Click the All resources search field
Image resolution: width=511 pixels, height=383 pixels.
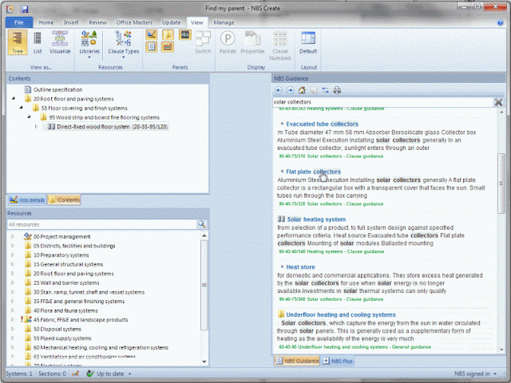pyautogui.click(x=101, y=224)
